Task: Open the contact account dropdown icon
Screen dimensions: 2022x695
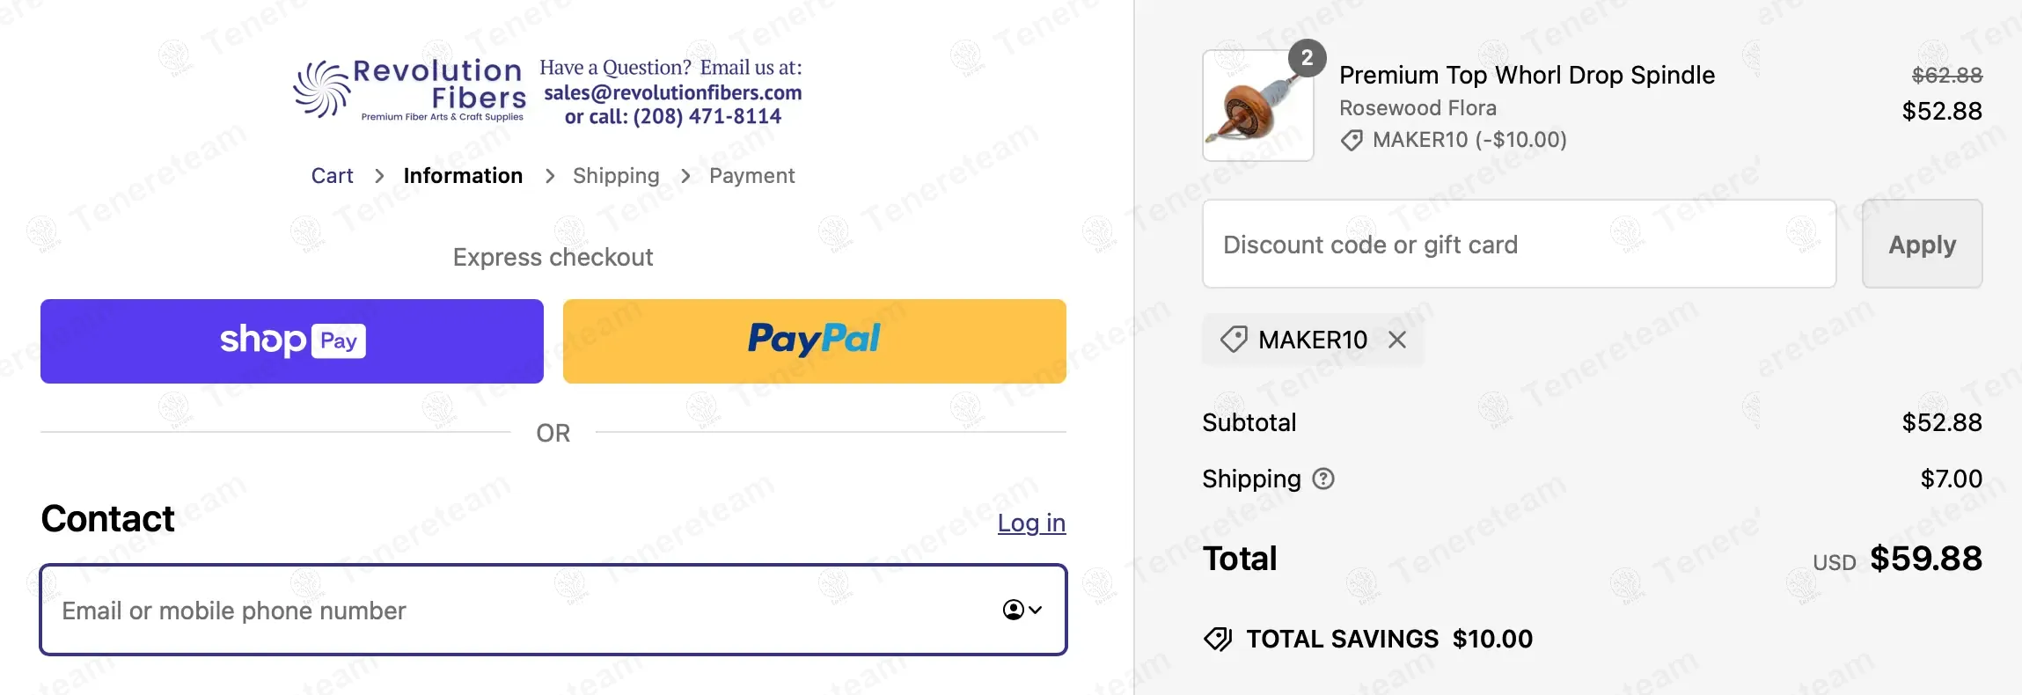Action: click(x=1022, y=610)
